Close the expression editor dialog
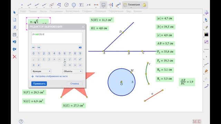 coord(83,27)
